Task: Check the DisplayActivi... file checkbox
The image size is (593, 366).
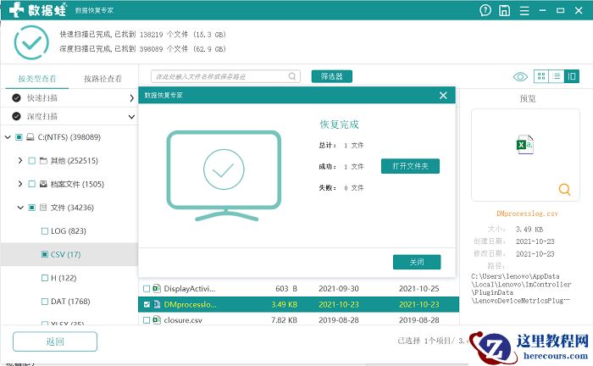Action: click(x=147, y=289)
